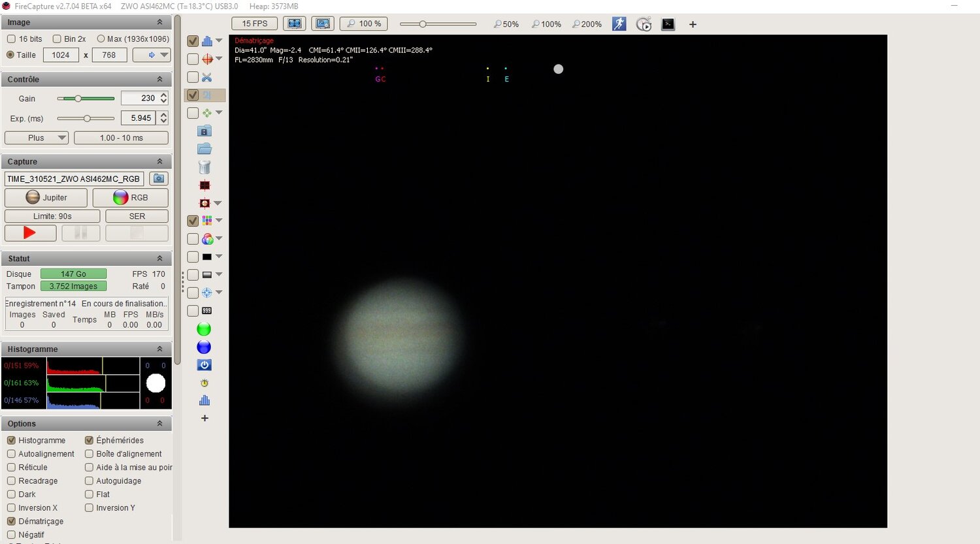980x544 pixels.
Task: Set zoom to 50%
Action: (506, 24)
